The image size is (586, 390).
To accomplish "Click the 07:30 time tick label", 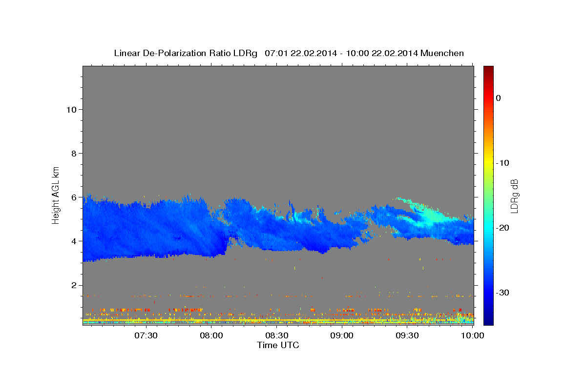I will pos(146,335).
